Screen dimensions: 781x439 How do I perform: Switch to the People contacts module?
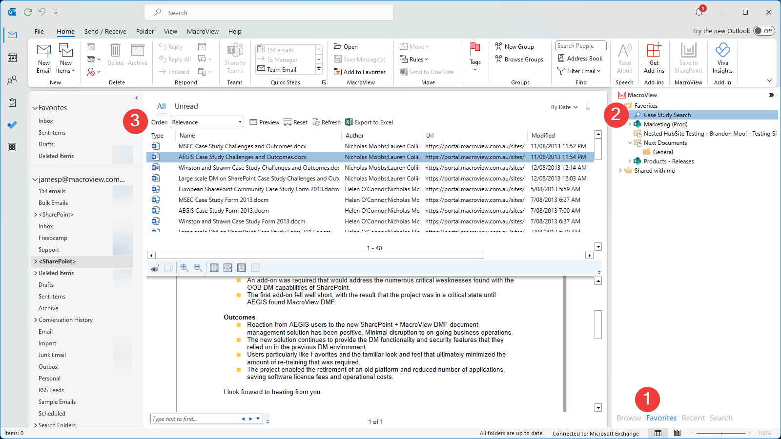click(x=12, y=80)
